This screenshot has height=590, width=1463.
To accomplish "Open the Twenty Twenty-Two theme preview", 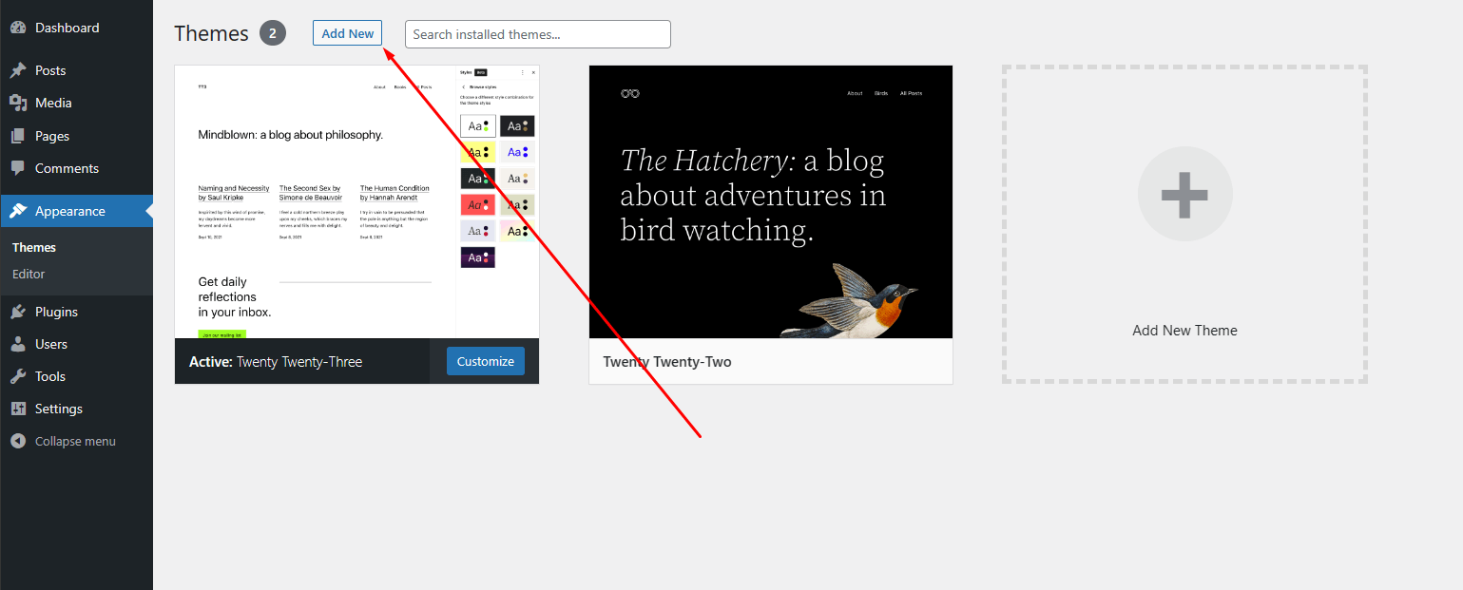I will coord(770,201).
